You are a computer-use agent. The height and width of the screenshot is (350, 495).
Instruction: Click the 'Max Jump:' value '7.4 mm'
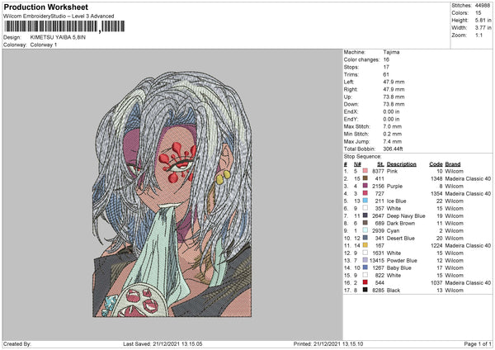point(393,141)
